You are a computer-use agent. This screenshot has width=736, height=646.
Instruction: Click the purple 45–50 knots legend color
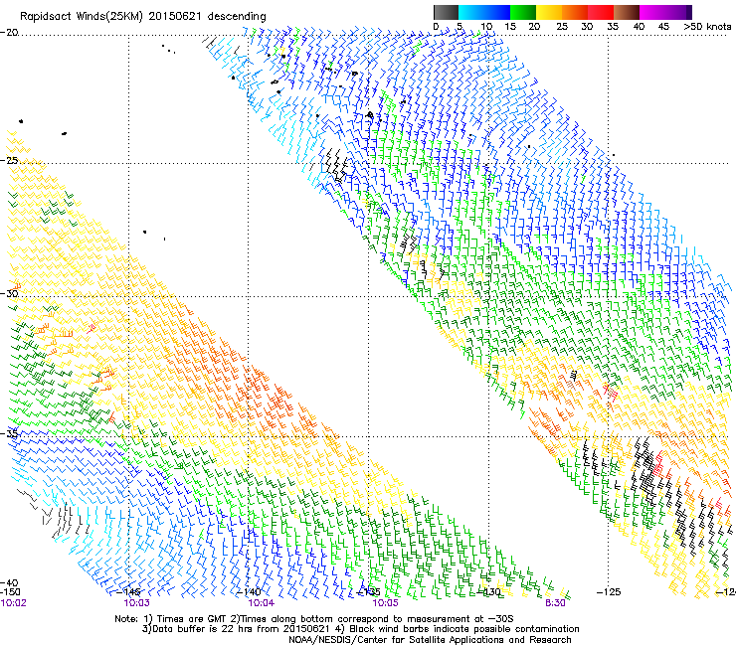point(678,12)
